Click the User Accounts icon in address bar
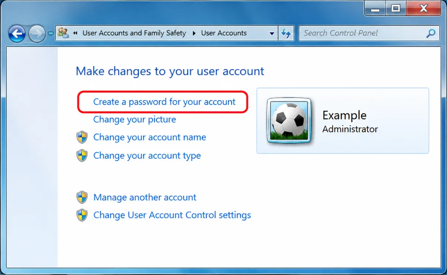This screenshot has width=447, height=275. tap(63, 33)
